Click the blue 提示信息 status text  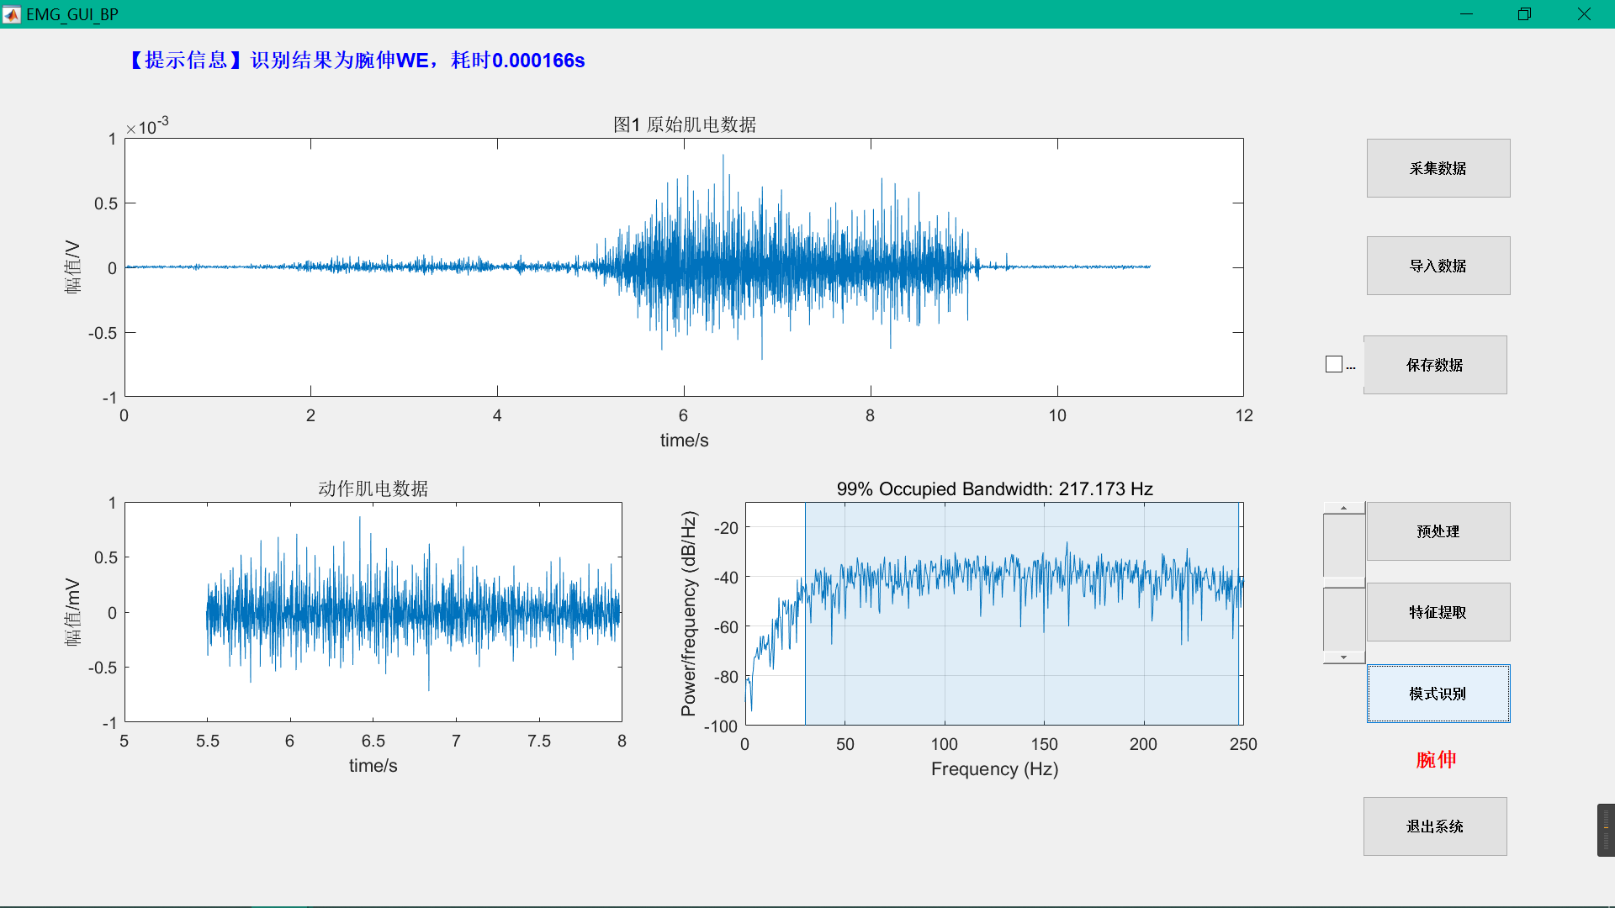[x=357, y=60]
